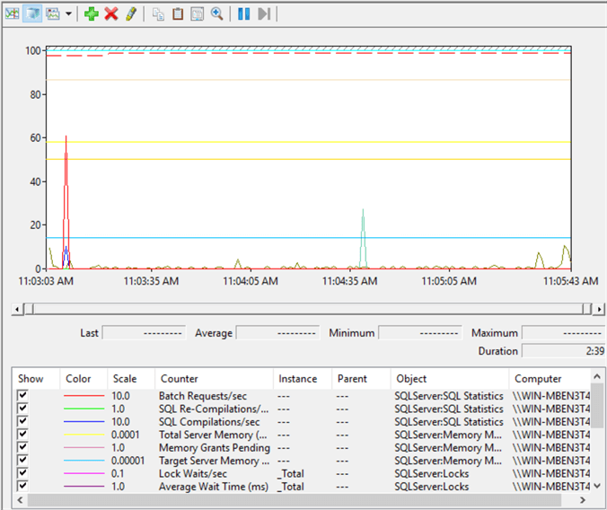The width and height of the screenshot is (607, 510).
Task: Click the Paste Counter List icon
Action: pyautogui.click(x=178, y=14)
